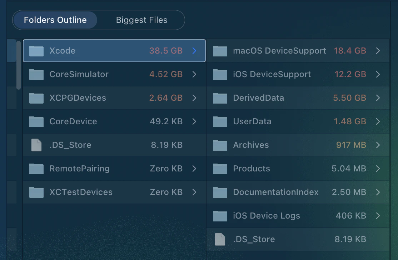Expand the macOS DeviceSupport chevron
The width and height of the screenshot is (398, 260).
(x=378, y=51)
